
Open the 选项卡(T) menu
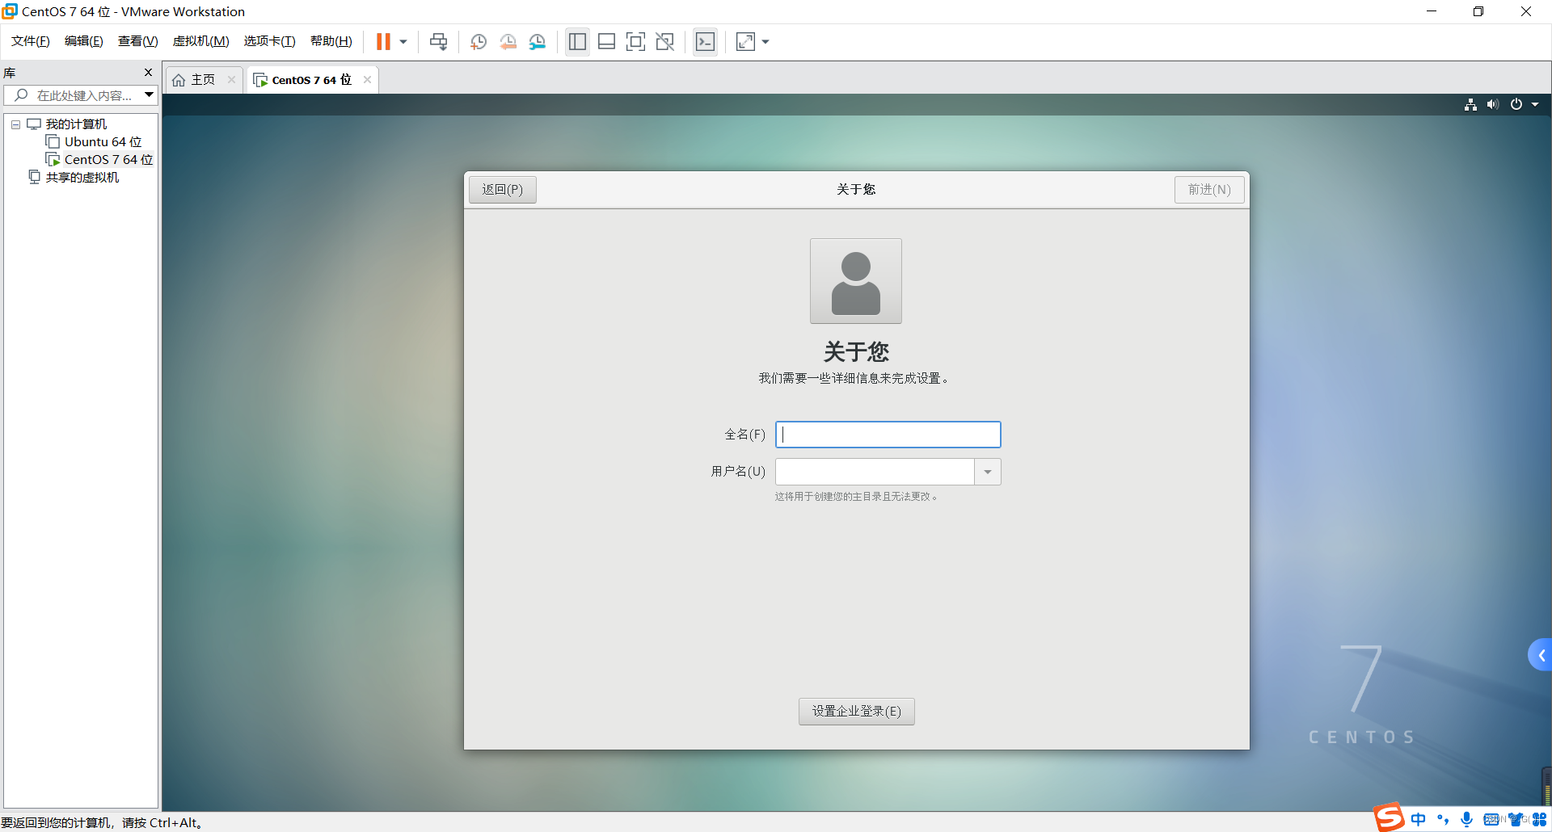270,41
